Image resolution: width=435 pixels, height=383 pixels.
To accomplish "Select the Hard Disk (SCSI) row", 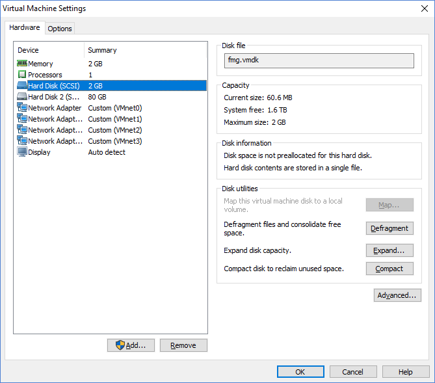I will 112,86.
